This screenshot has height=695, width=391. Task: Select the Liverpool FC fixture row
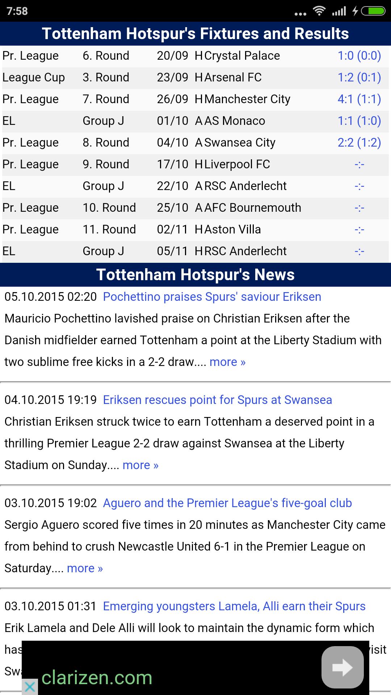(x=195, y=164)
